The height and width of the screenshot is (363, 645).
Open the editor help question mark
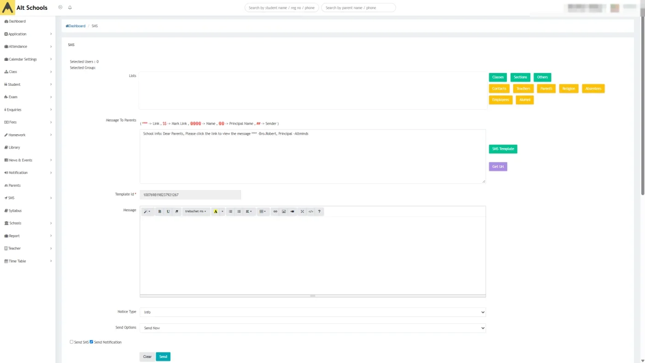[x=319, y=211]
